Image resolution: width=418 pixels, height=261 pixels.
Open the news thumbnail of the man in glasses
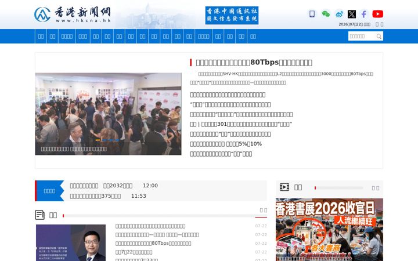coord(71,242)
